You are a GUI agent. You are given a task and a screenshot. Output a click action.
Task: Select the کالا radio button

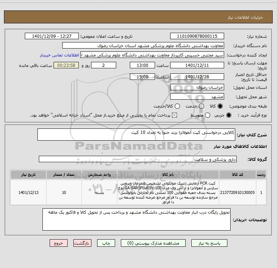coord(220,106)
